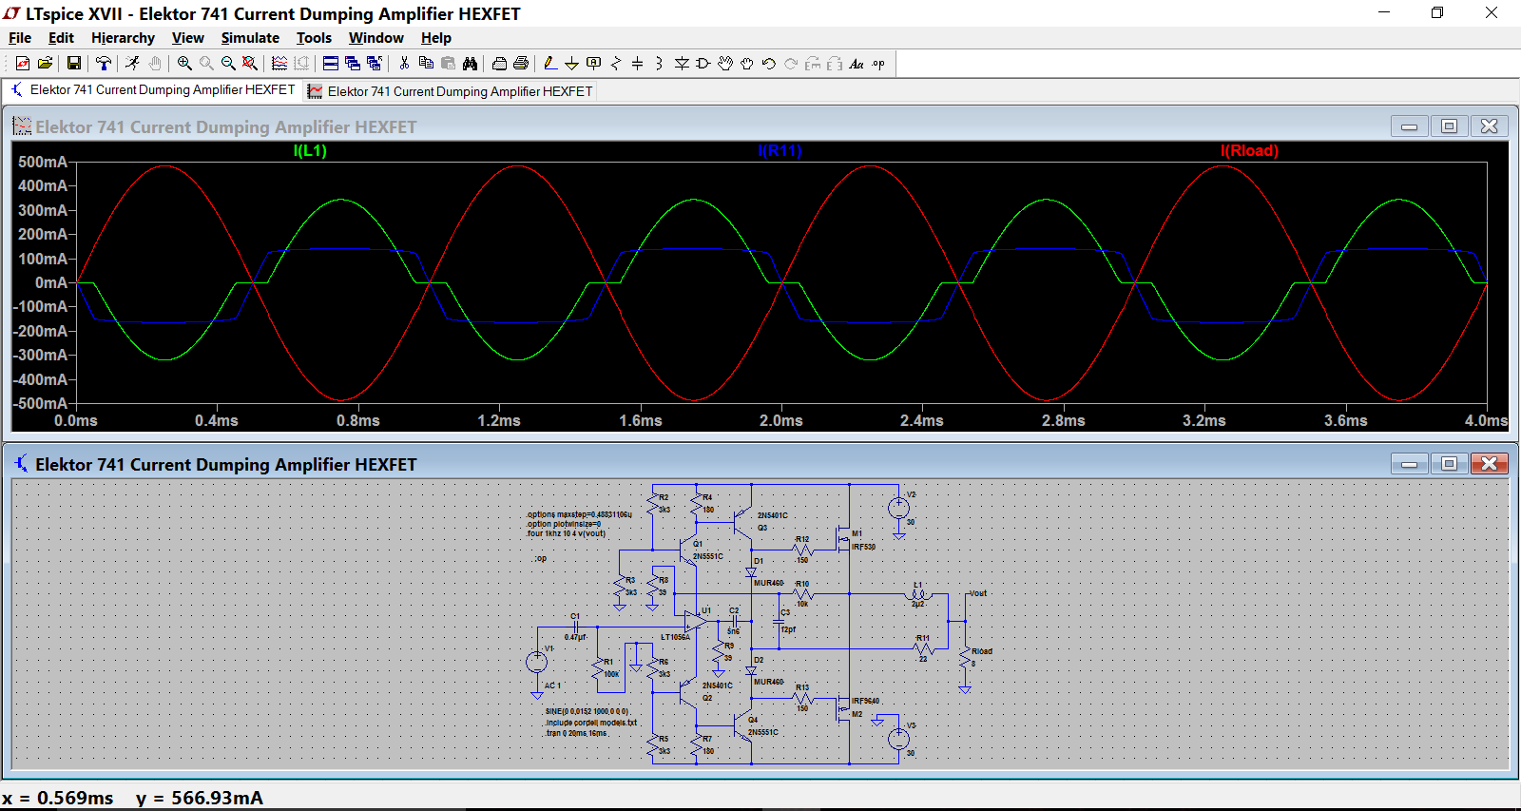Click the Print Setup icon
1521x811 pixels.
click(x=499, y=64)
